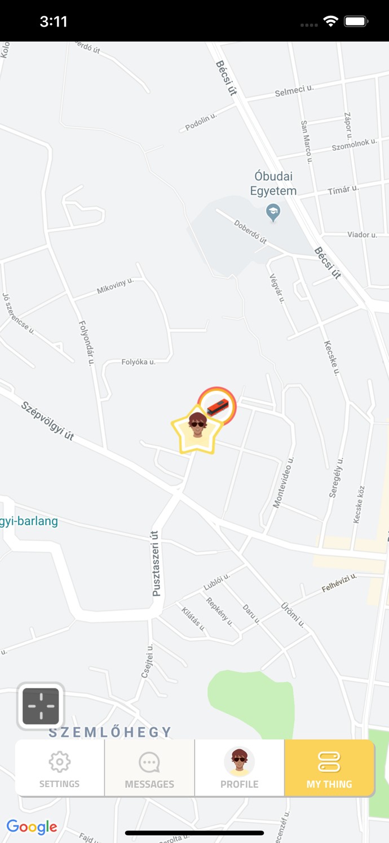The width and height of the screenshot is (389, 843).
Task: Tap the barlang point-of-interest label
Action: (29, 521)
